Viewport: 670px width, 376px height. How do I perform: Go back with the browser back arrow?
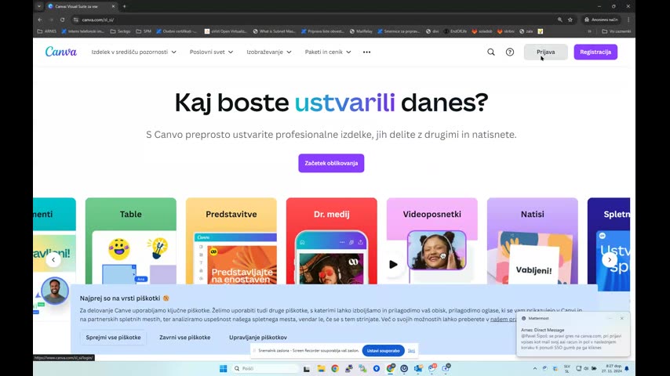40,20
